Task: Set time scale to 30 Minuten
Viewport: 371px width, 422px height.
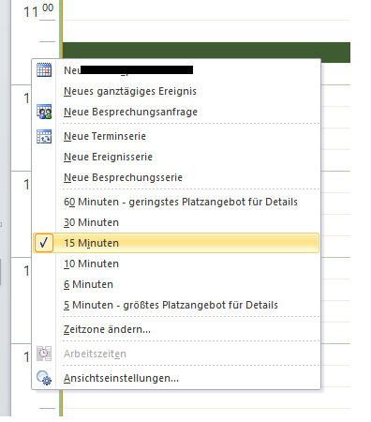Action: (x=176, y=222)
